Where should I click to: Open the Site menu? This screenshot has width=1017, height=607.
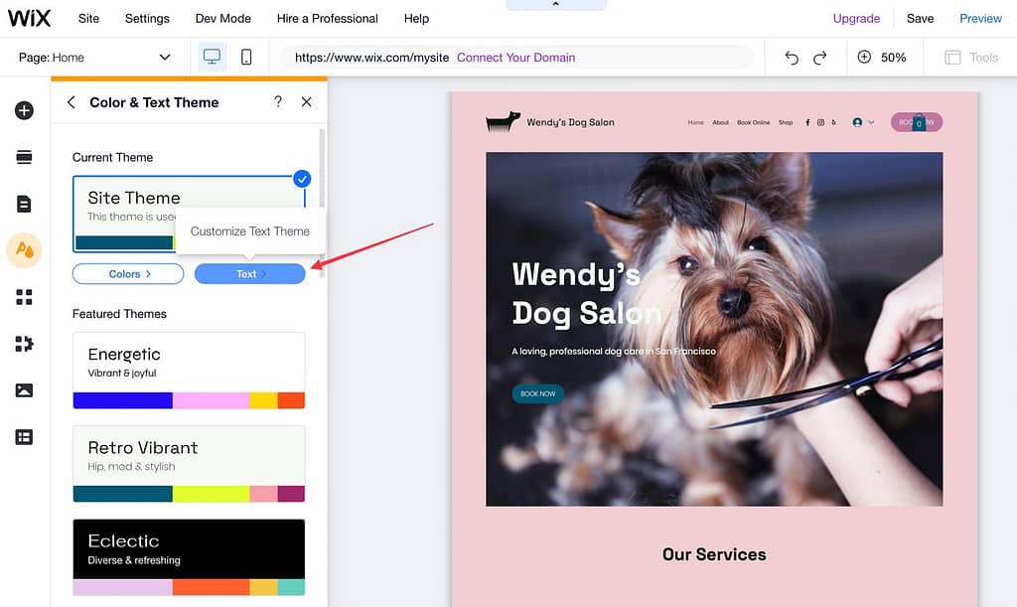[88, 19]
